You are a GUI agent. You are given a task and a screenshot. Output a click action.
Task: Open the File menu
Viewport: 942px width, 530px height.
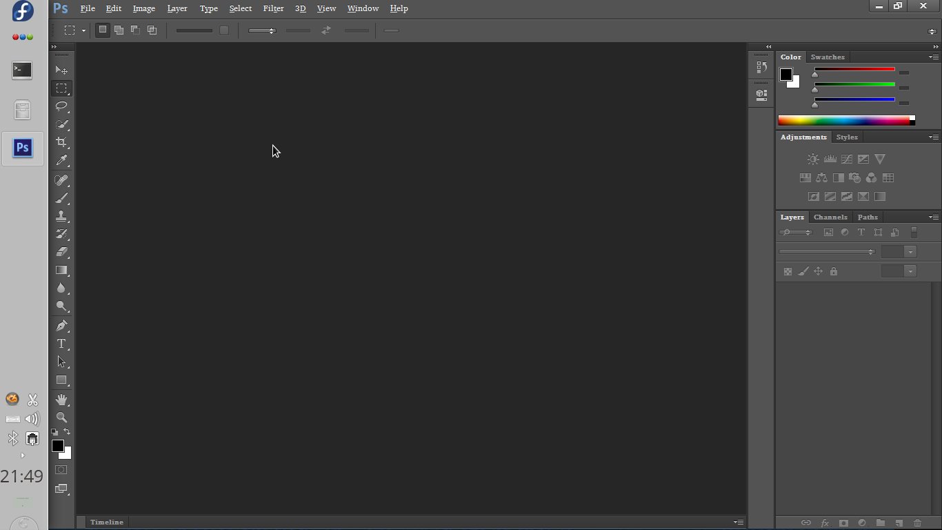88,8
